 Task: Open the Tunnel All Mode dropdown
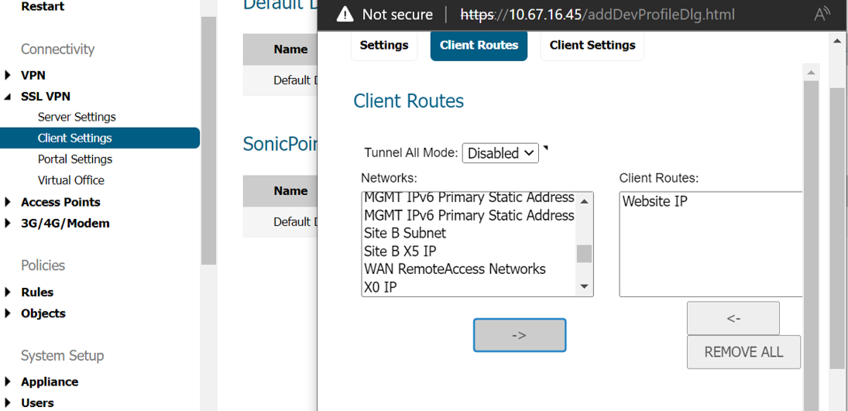point(500,153)
